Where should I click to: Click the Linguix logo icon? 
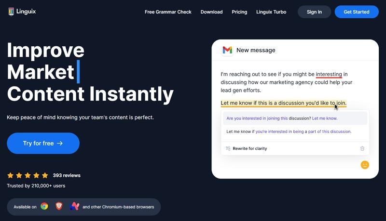click(x=12, y=12)
